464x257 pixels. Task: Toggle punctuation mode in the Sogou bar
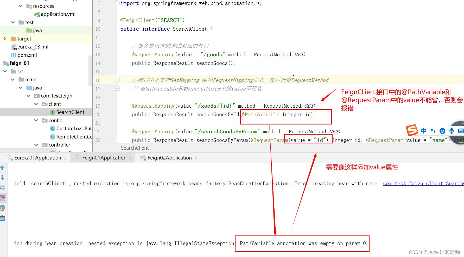[433, 131]
